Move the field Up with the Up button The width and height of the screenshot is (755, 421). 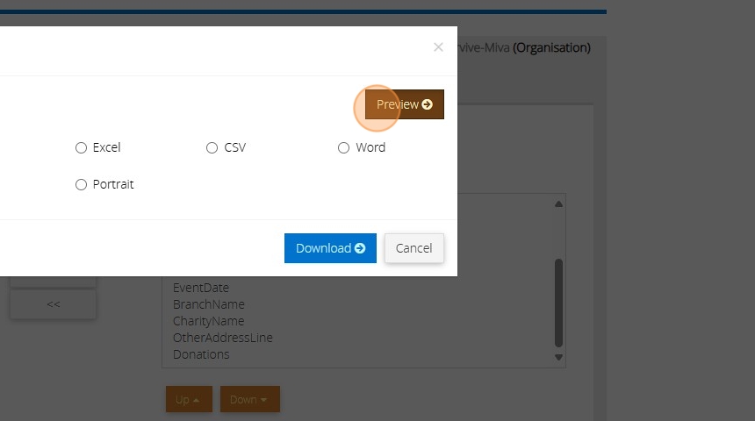pyautogui.click(x=189, y=399)
